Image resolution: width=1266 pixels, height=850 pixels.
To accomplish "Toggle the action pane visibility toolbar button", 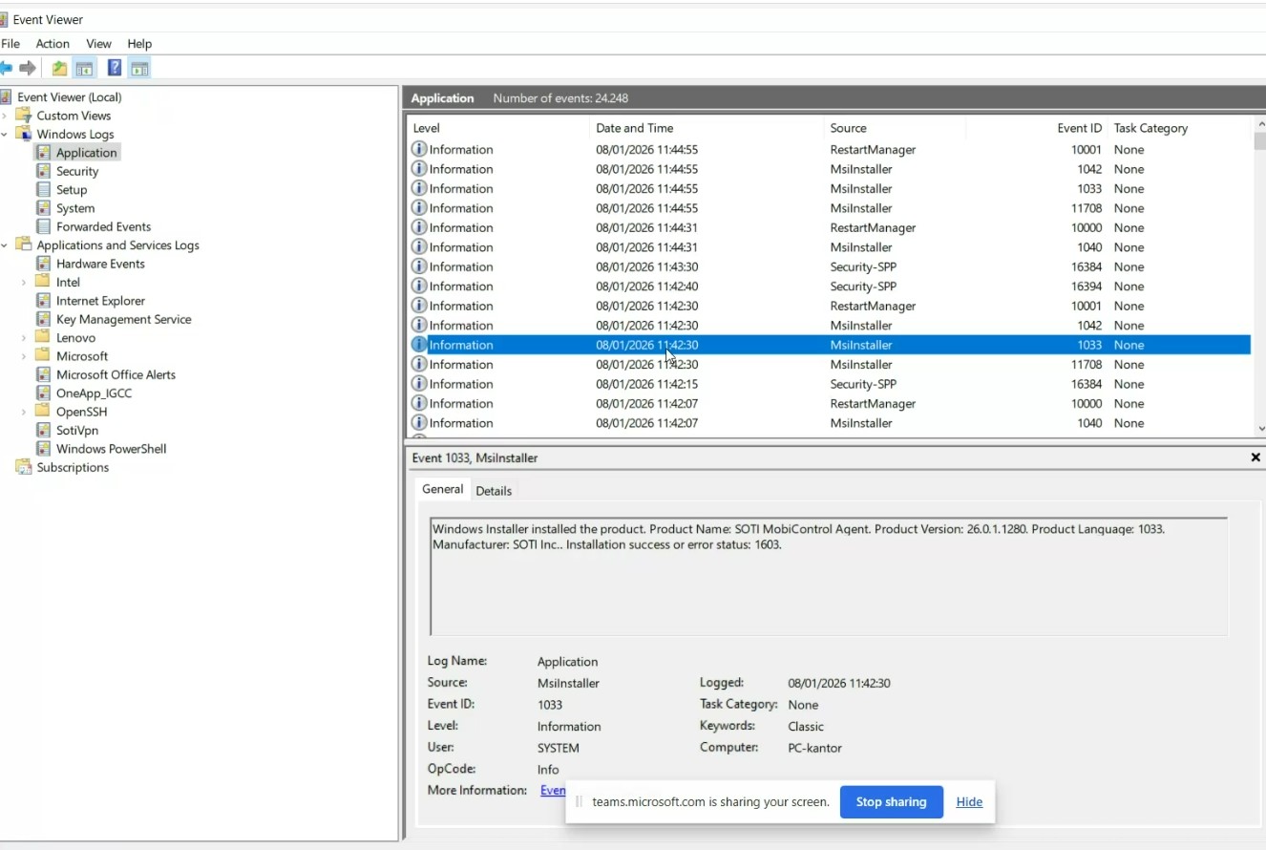I will point(139,67).
